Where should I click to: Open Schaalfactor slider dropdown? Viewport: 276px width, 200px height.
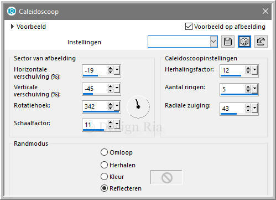[x=117, y=124]
